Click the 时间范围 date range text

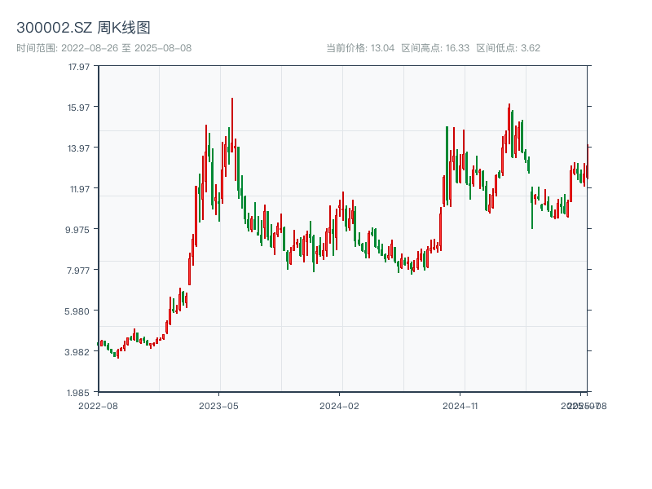click(104, 48)
